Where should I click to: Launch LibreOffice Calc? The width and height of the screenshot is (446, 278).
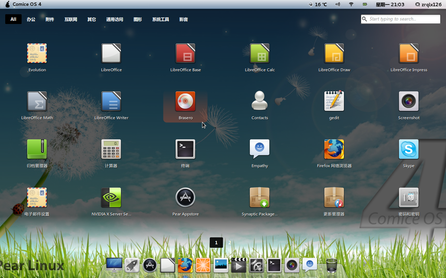tap(260, 53)
